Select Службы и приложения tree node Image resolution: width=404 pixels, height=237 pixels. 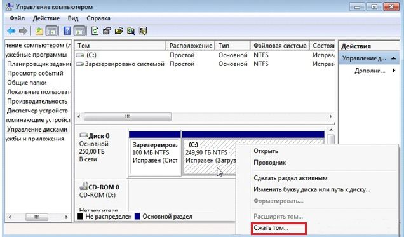[35, 139]
